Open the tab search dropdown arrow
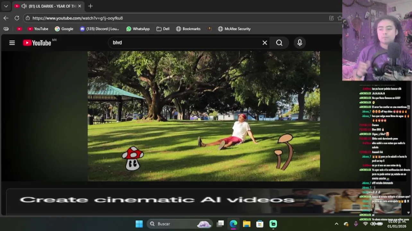 pyautogui.click(x=6, y=6)
